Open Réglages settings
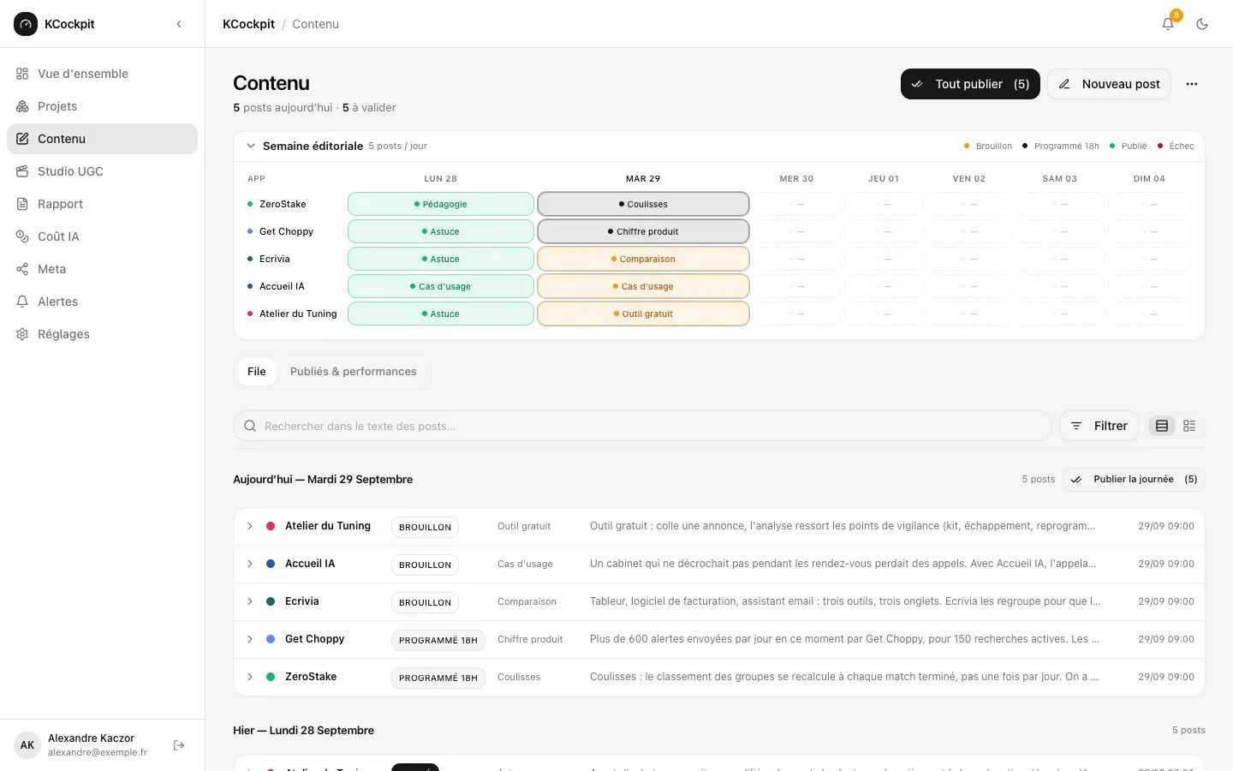This screenshot has height=771, width=1233. [x=102, y=334]
